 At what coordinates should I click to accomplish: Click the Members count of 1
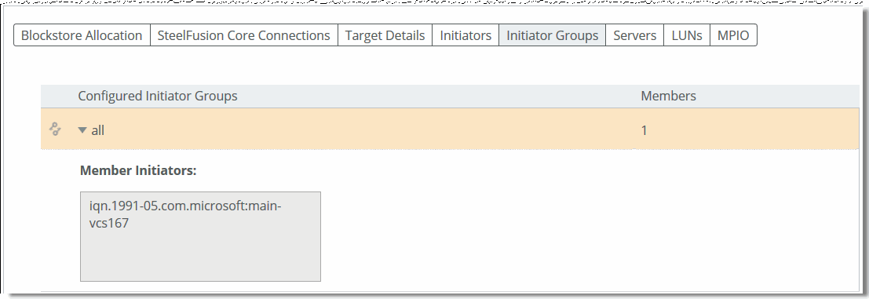coord(644,131)
